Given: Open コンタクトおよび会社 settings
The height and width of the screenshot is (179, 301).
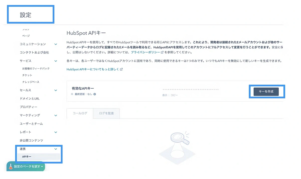Looking at the screenshot, I should [x=34, y=52].
